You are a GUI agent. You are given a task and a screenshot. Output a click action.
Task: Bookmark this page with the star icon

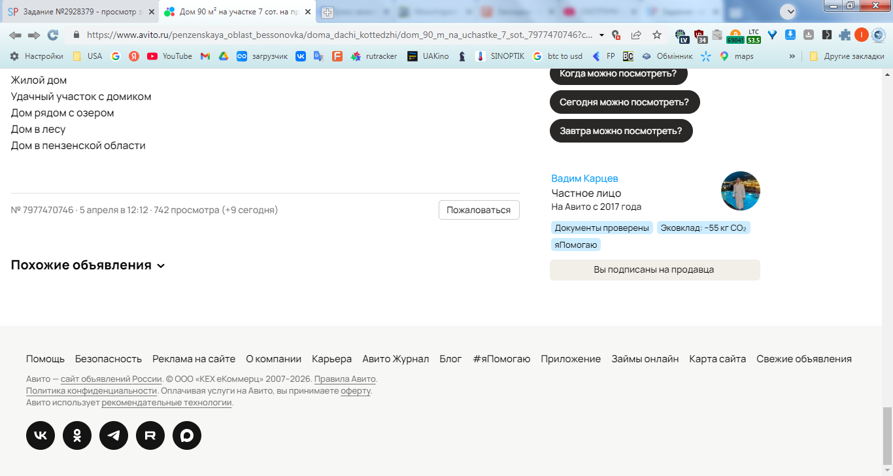(x=657, y=35)
